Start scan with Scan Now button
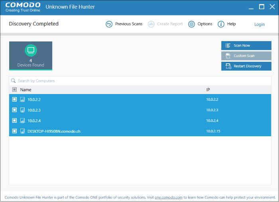The width and height of the screenshot is (279, 202). 246,45
